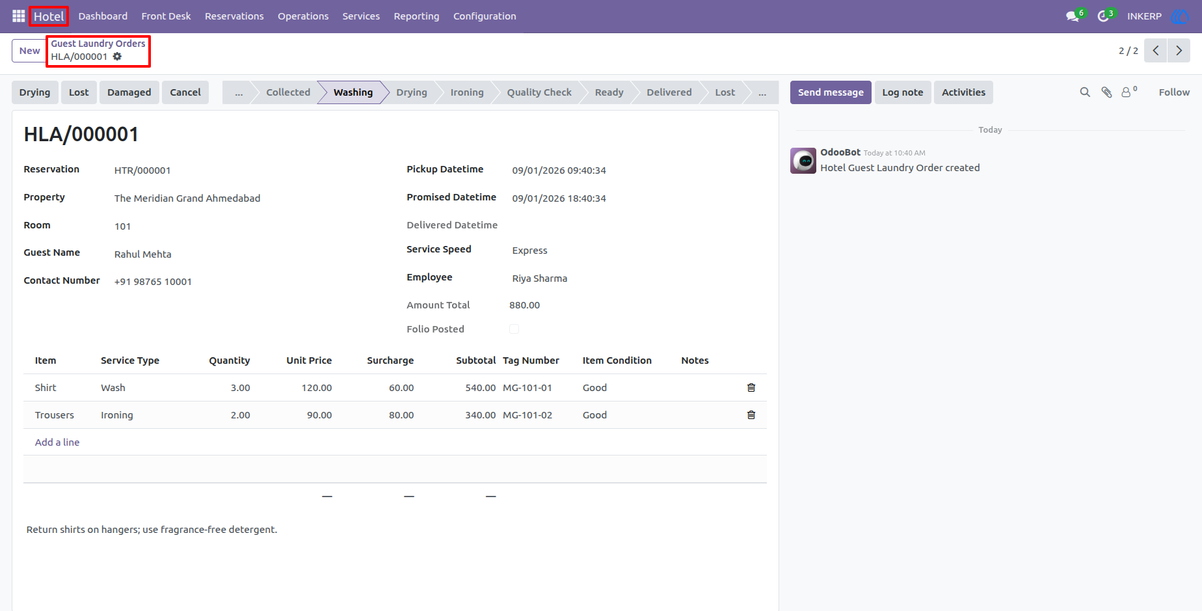Click the Drying action button
Image resolution: width=1202 pixels, height=611 pixels.
coord(34,92)
